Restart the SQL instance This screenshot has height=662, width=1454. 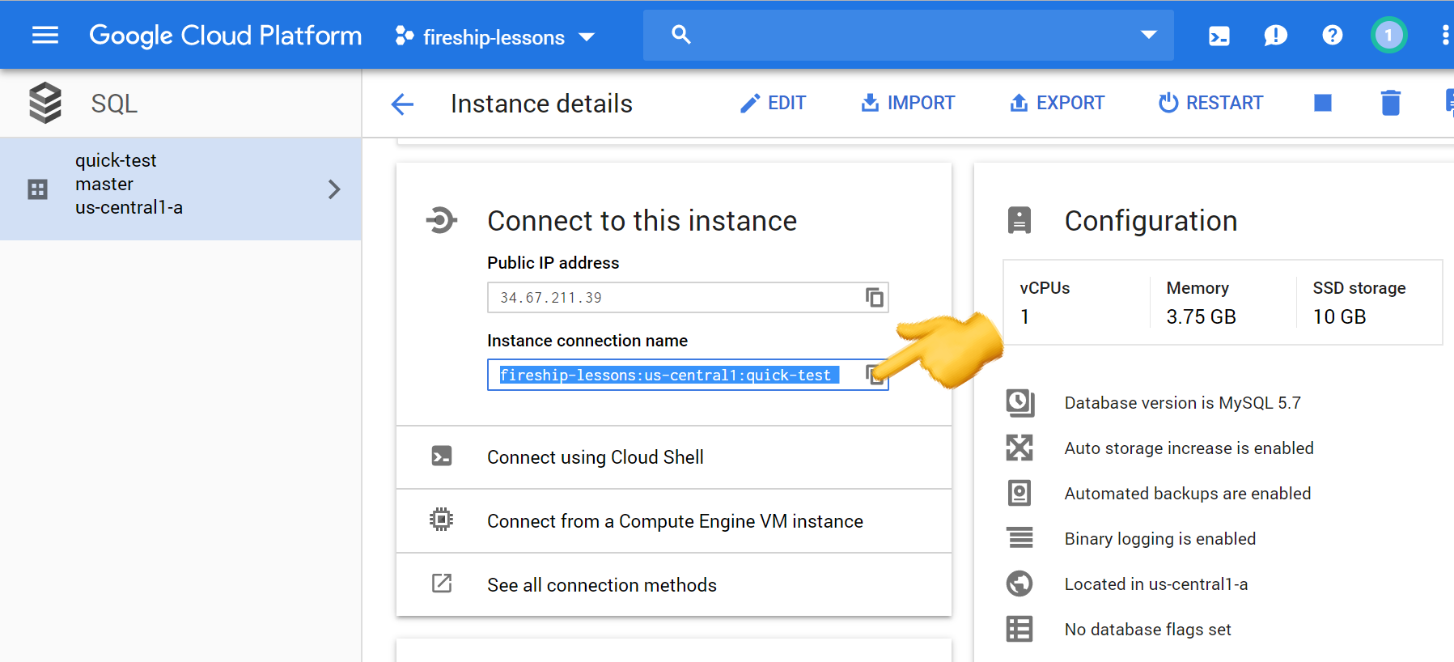coord(1210,103)
